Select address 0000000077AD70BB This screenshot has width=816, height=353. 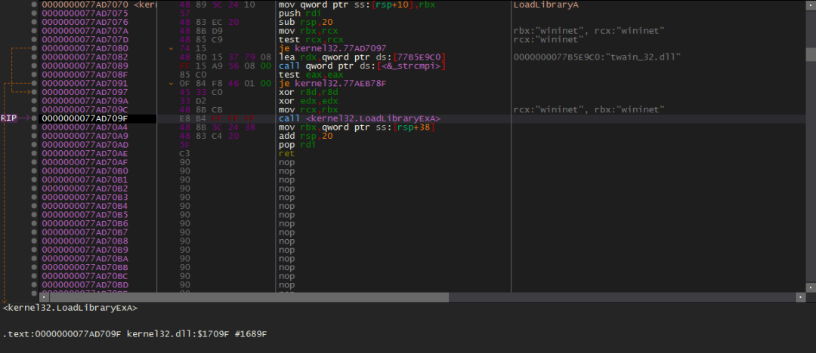pyautogui.click(x=85, y=267)
